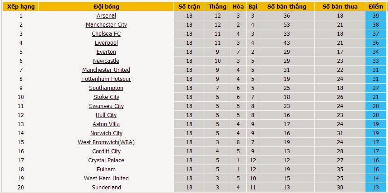Click the Số bàn thắng header
Viewport: 388px width, 193px height.
tap(286, 7)
